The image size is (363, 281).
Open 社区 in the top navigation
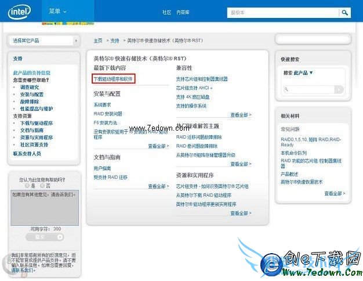click(166, 13)
